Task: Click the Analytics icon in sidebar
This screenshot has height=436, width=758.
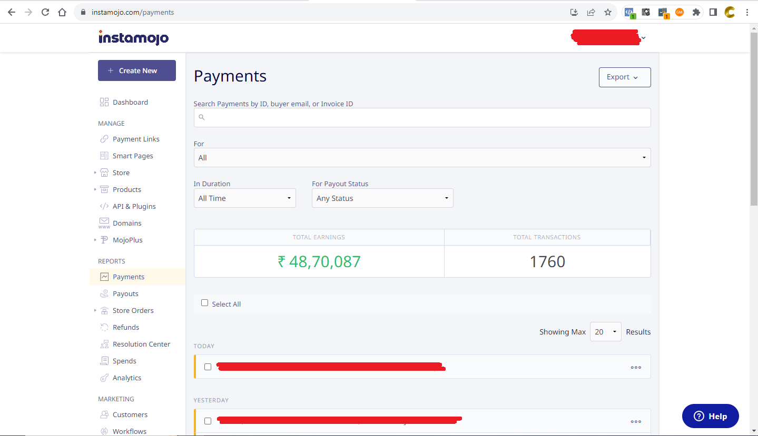Action: pos(104,378)
